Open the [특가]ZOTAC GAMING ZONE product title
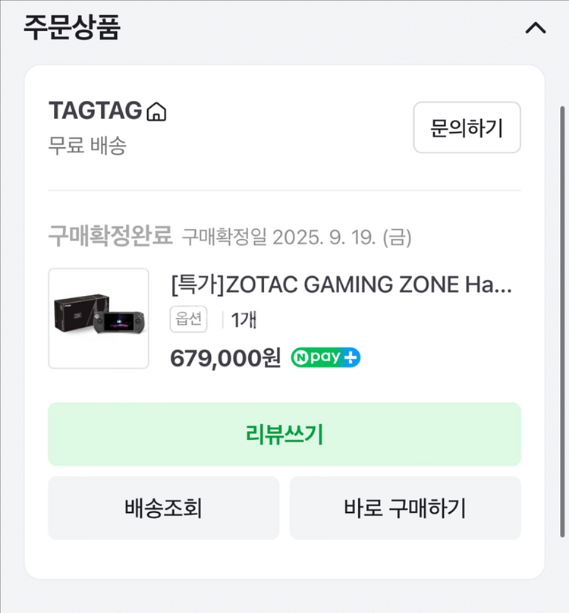The image size is (569, 613). coord(341,285)
